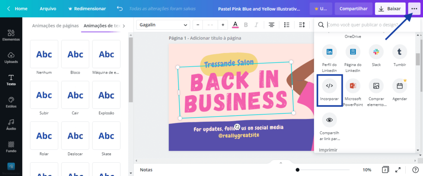Screen dimensions: 423x176
Task: Click the font size value field
Action: tap(210, 25)
